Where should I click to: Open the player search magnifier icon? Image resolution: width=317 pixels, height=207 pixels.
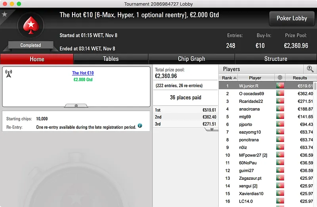310,69
